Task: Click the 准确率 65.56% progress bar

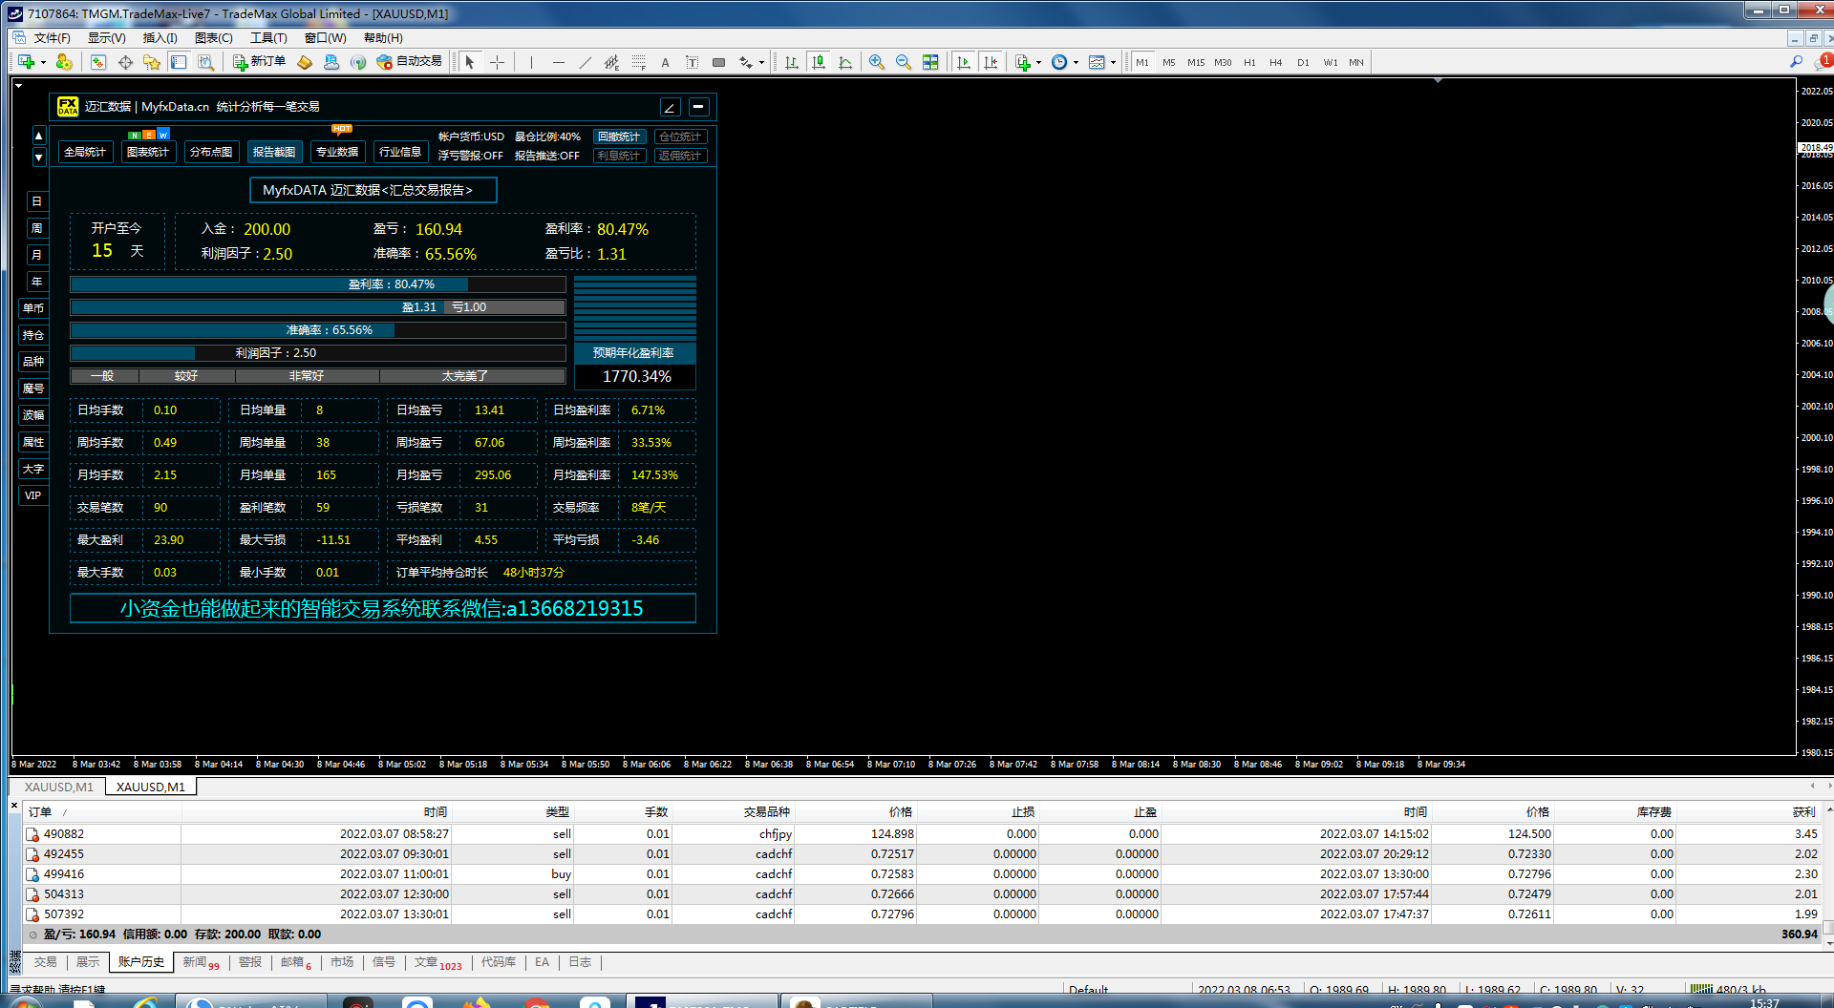Action: coord(318,330)
